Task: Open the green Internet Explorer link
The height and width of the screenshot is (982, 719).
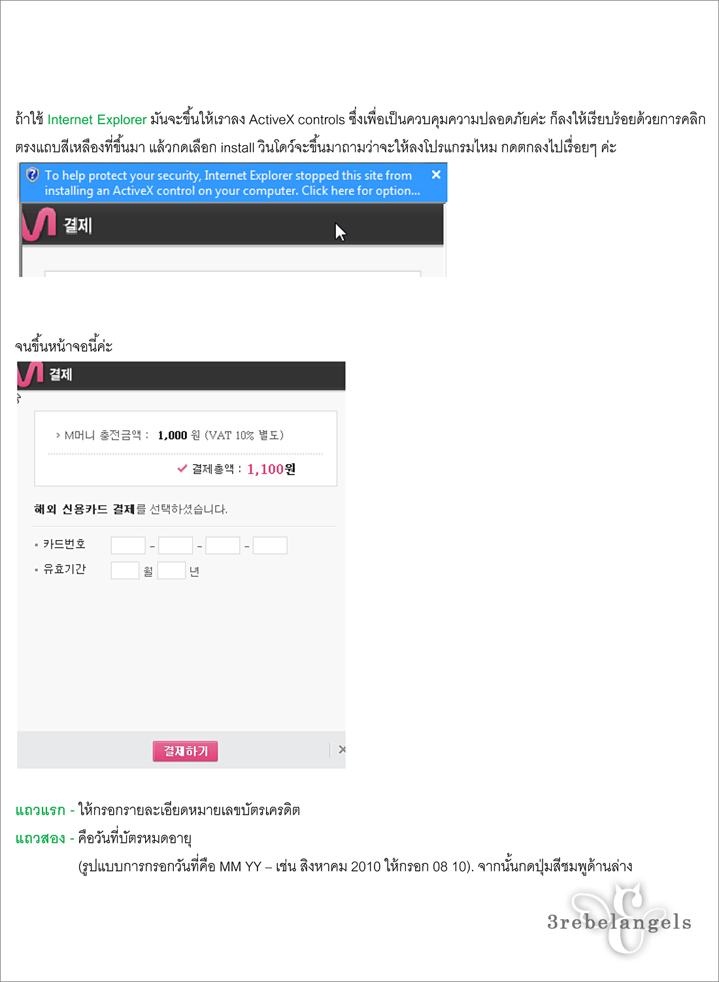Action: [x=97, y=120]
